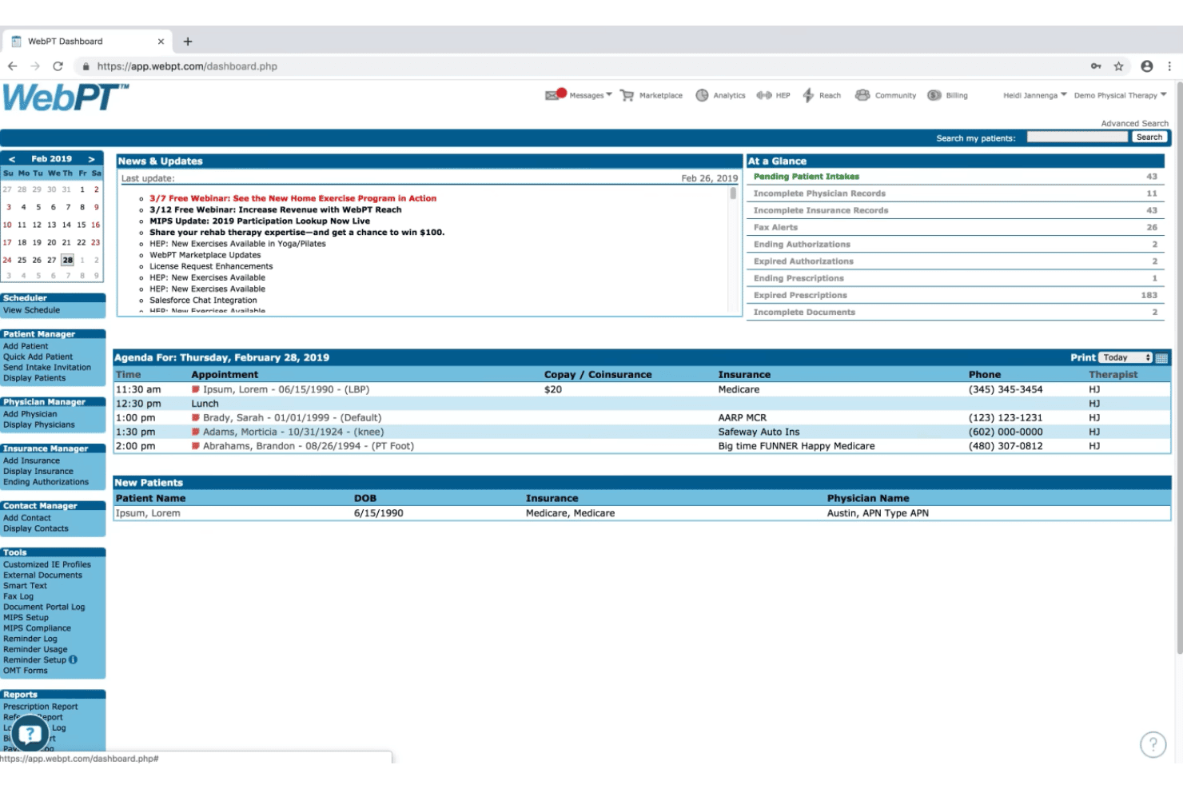1183x789 pixels.
Task: Go to previous month in calendar
Action: [x=12, y=159]
